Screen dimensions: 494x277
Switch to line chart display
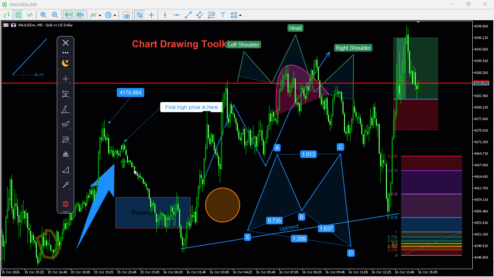coord(30,15)
